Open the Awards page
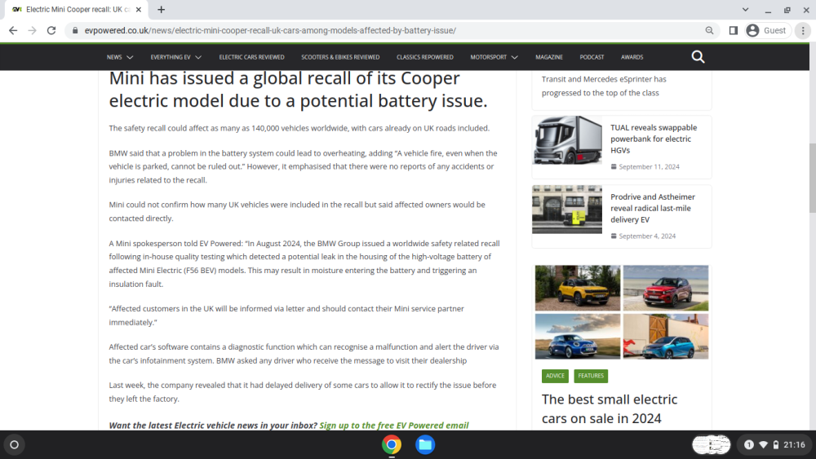The height and width of the screenshot is (459, 816). pyautogui.click(x=632, y=57)
